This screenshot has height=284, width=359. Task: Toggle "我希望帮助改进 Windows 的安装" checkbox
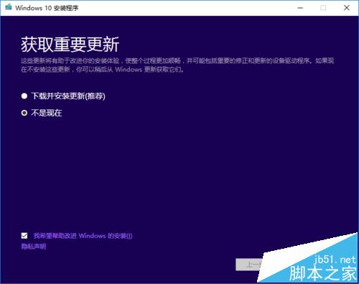[x=24, y=236]
